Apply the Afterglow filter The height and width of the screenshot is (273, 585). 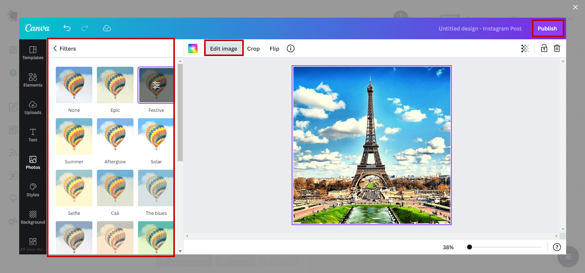pyautogui.click(x=115, y=136)
